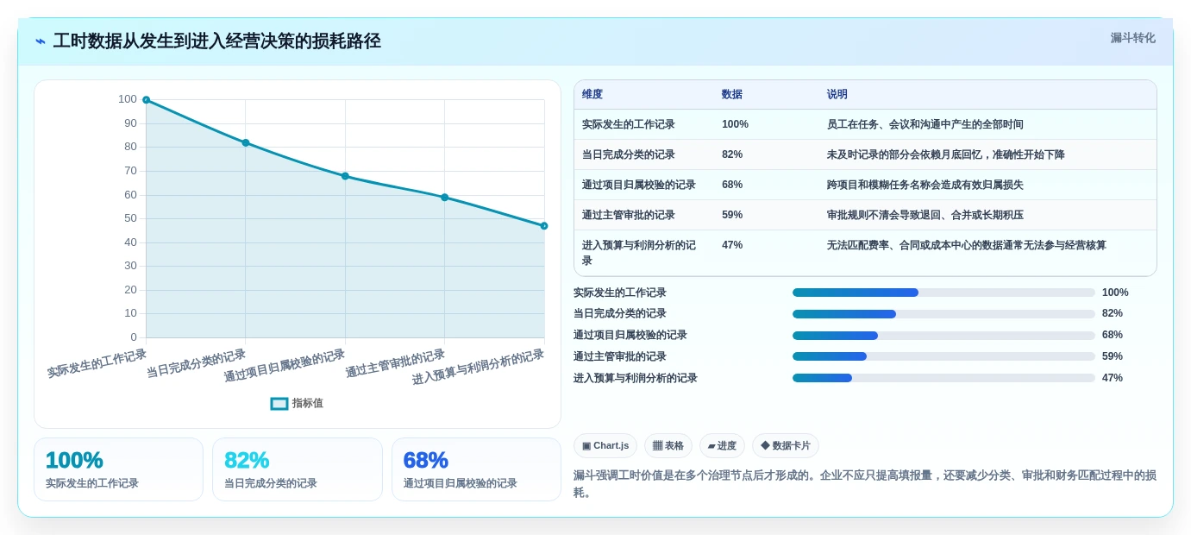The width and height of the screenshot is (1191, 535).
Task: Toggle the 指标值 legend swatch
Action: (x=279, y=403)
